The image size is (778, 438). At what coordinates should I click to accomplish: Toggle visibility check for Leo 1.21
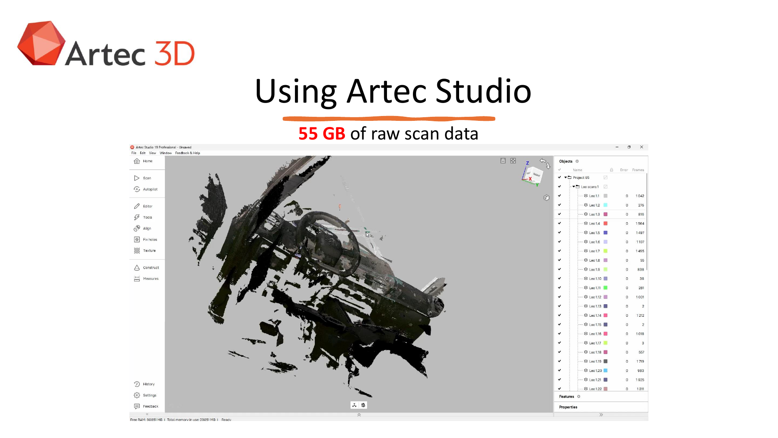560,380
